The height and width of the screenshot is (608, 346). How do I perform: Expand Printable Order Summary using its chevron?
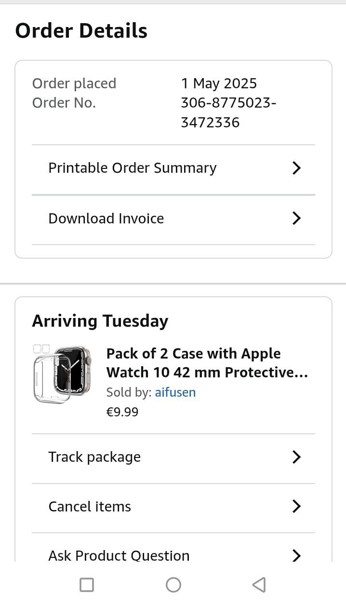click(x=296, y=168)
